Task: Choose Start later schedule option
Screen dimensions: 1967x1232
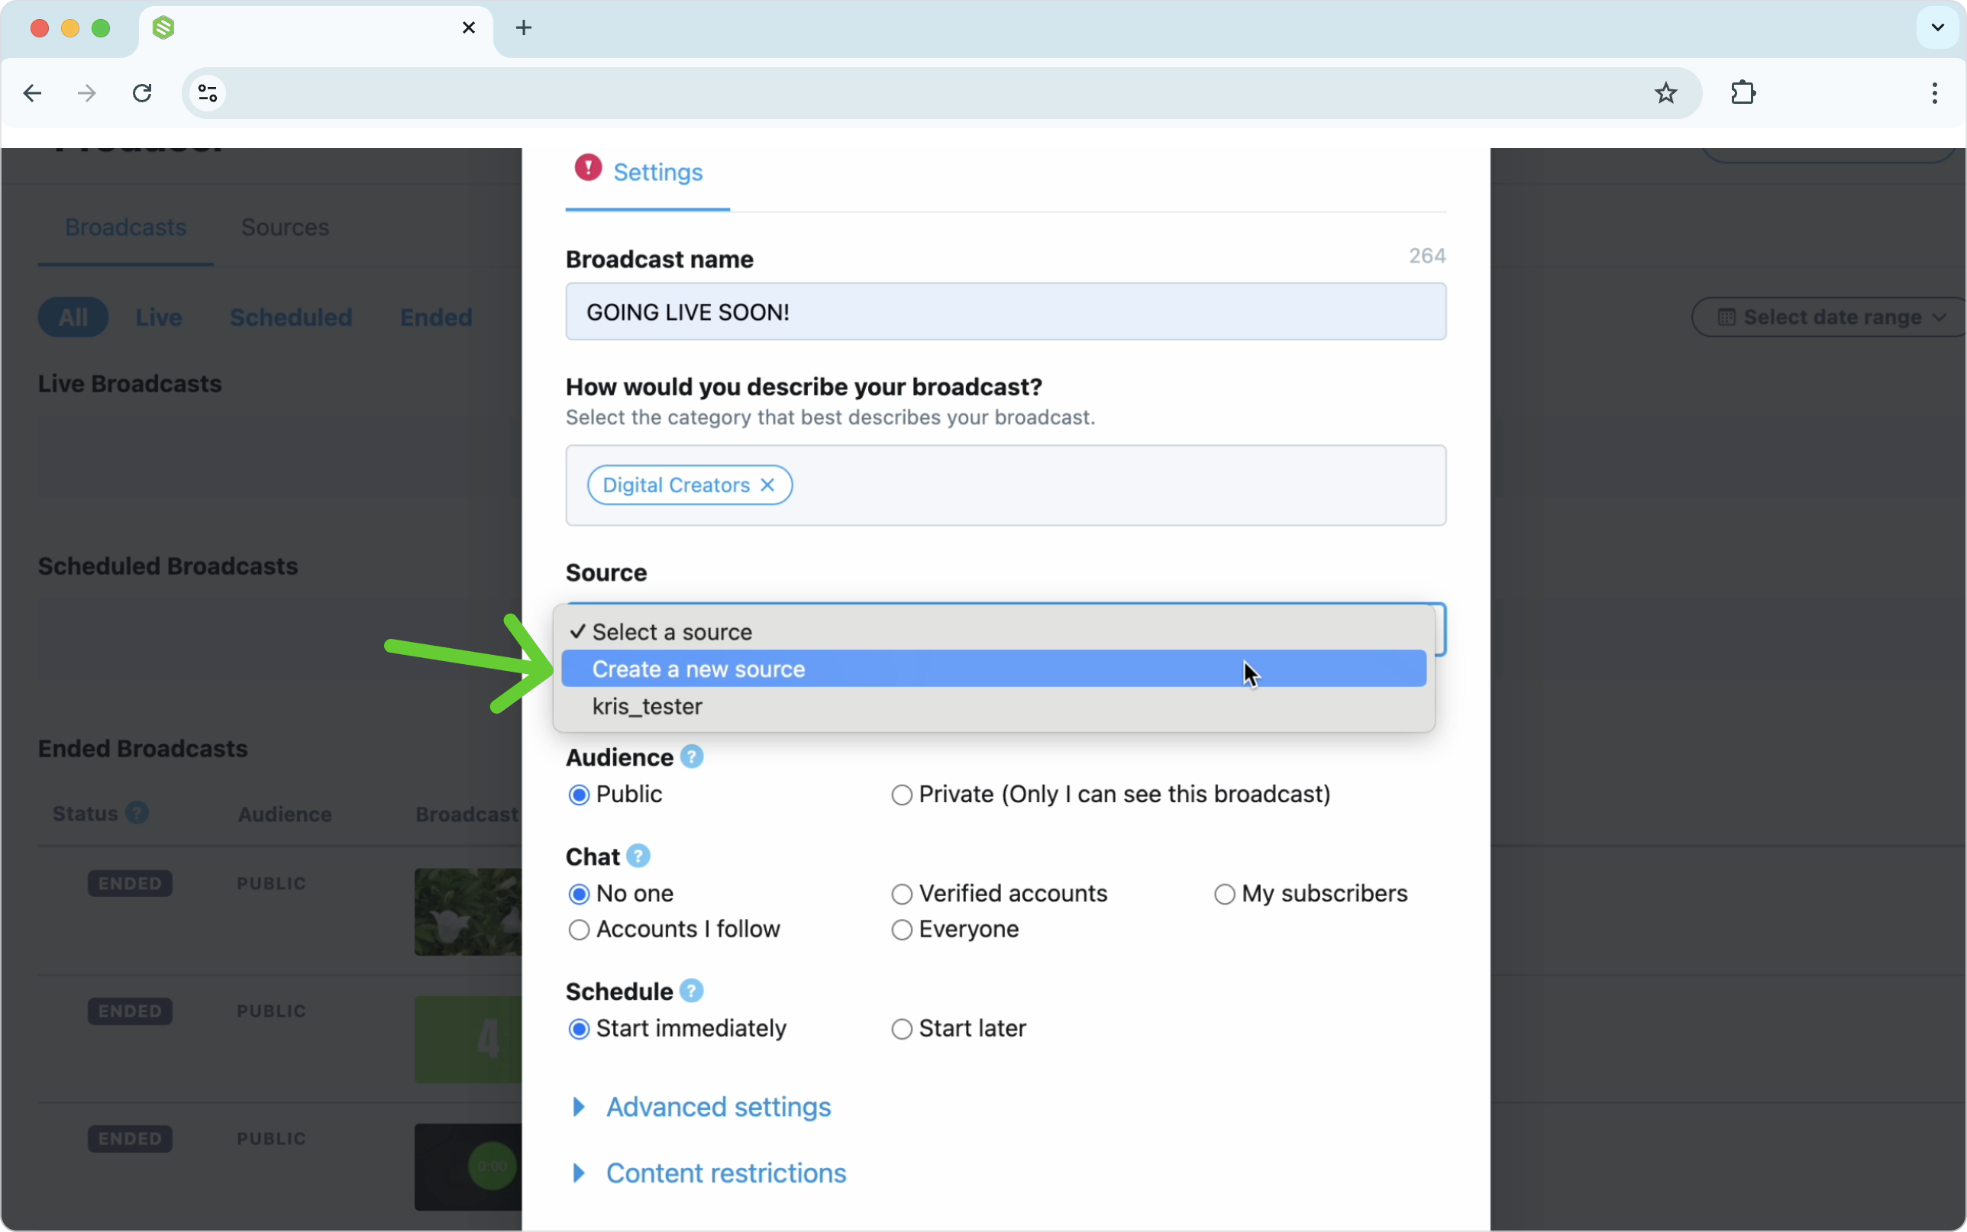Action: coord(901,1029)
